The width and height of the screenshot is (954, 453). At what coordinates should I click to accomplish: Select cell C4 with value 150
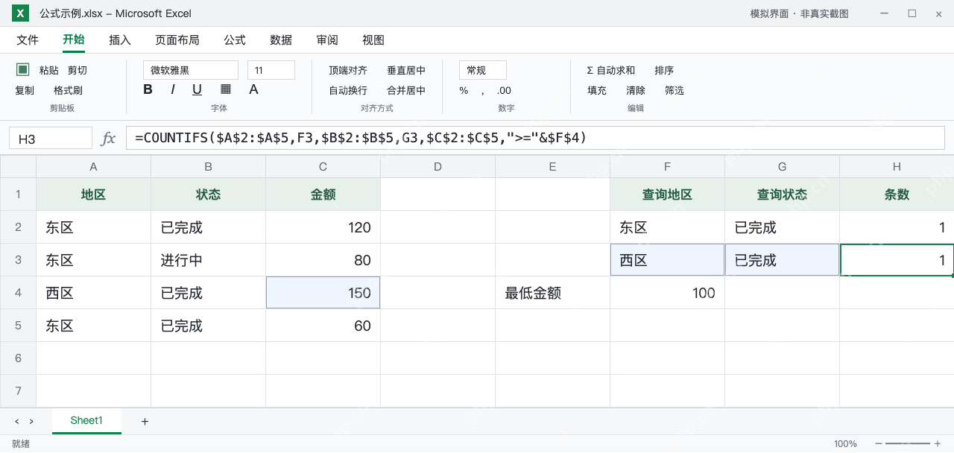[x=323, y=293]
